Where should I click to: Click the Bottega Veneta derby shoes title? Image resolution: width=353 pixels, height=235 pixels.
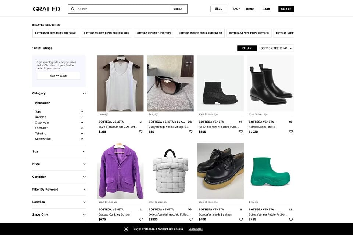(215, 214)
